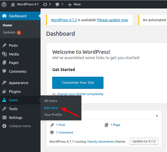Screen dimensions: 167x152
Task: Click the Plugins plug icon
Action: tap(4, 91)
